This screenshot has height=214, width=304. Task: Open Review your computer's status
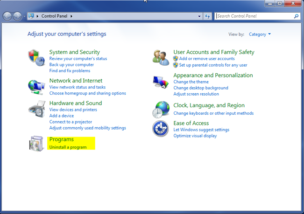tap(78, 59)
